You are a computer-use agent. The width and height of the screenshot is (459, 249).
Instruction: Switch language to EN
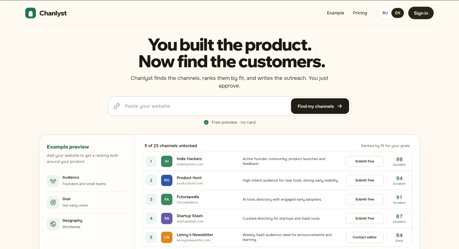pos(398,13)
